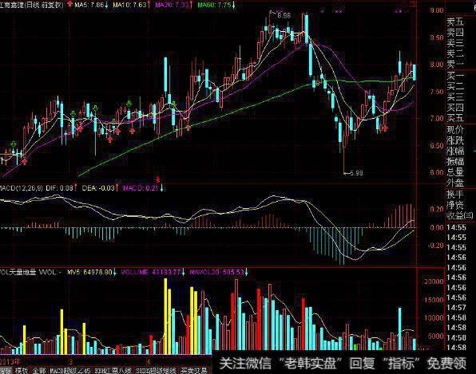Click the 现价 quote label
This screenshot has width=476, height=374.
click(455, 130)
